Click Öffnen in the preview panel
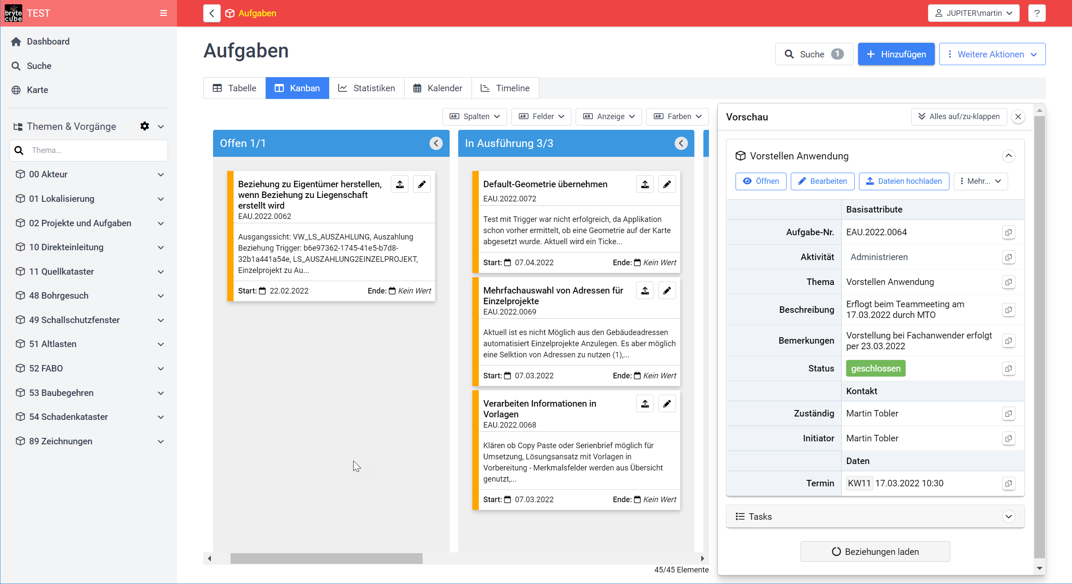This screenshot has height=584, width=1072. [x=761, y=181]
